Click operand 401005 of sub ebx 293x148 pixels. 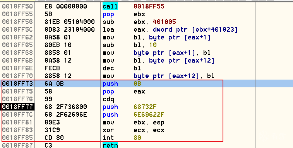coord(164,22)
